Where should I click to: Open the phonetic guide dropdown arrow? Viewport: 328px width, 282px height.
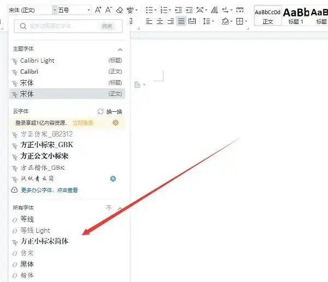coord(137,10)
